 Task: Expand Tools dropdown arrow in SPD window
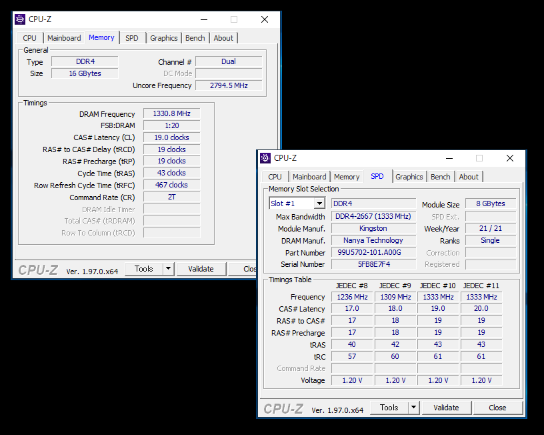(413, 408)
